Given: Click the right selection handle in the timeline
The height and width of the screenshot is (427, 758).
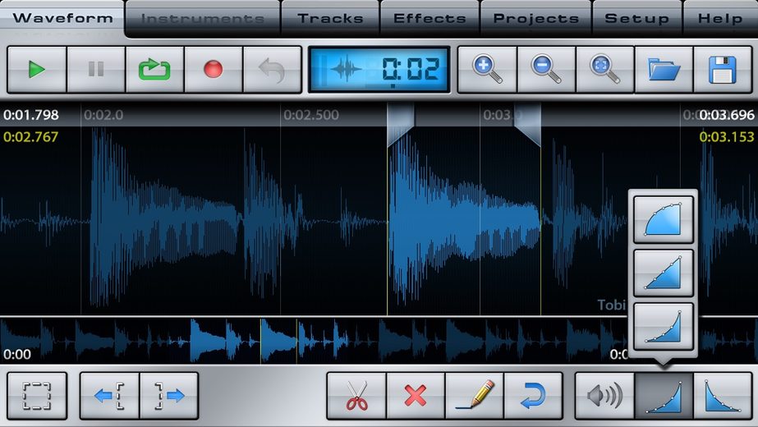Looking at the screenshot, I should tap(527, 124).
